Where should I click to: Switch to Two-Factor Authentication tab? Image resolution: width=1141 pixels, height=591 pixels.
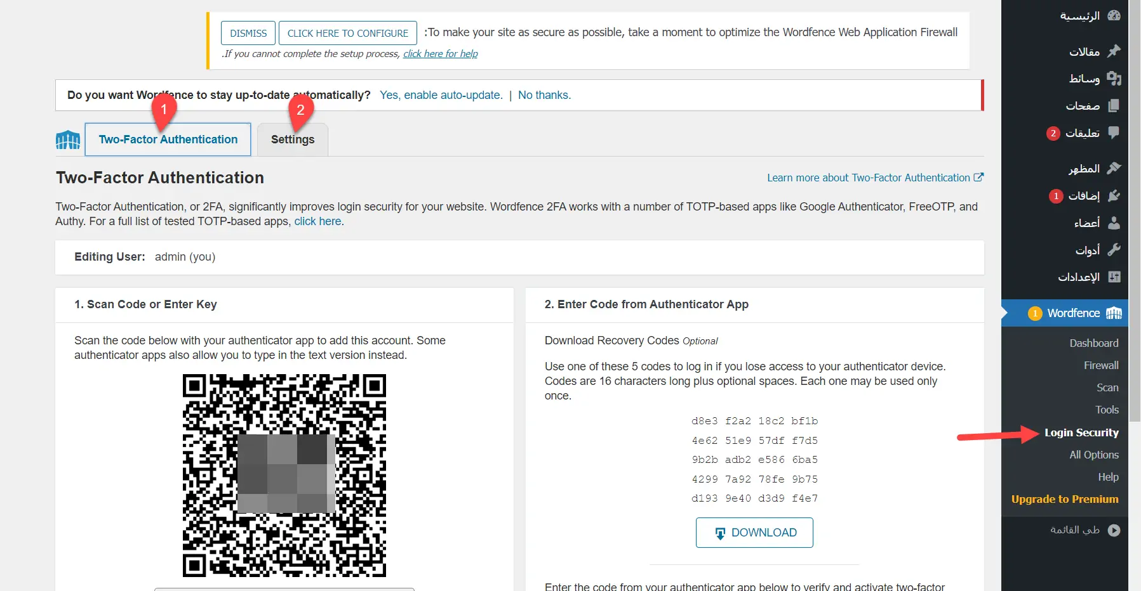(x=168, y=140)
